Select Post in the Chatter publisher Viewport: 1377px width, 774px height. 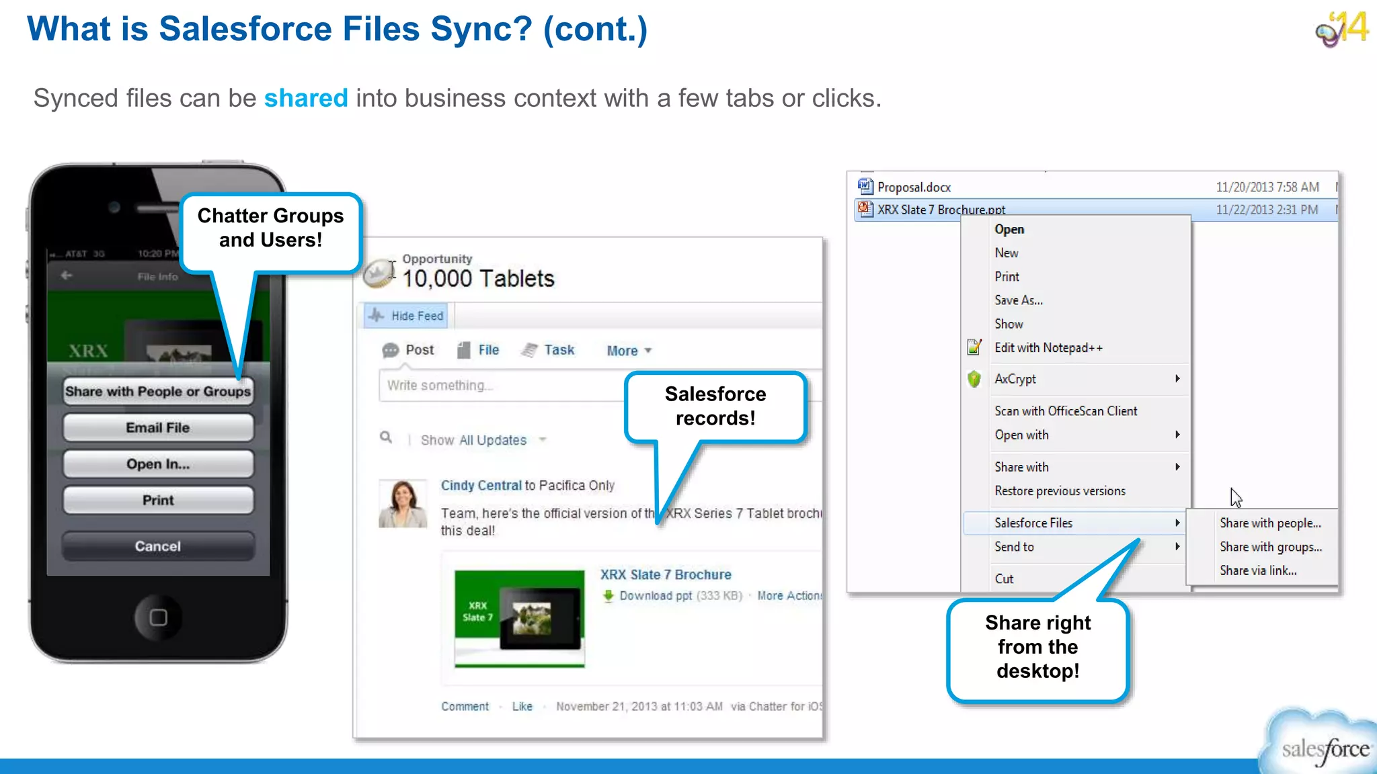pos(420,350)
